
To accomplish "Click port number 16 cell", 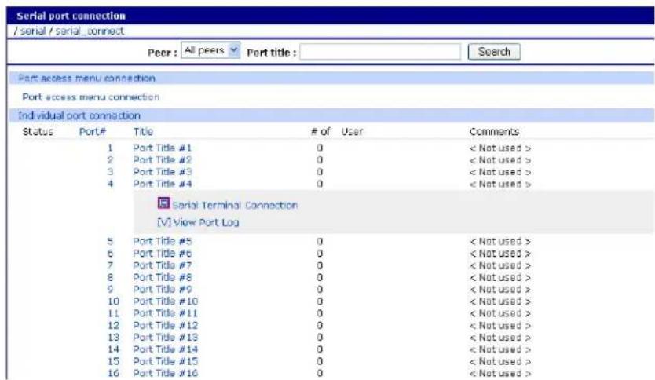I will (x=114, y=373).
